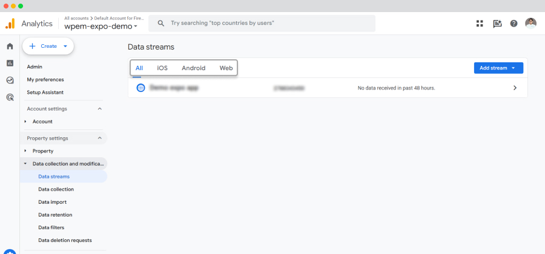Open the Reports bar chart icon
Screen dimensions: 545x254
coord(10,63)
